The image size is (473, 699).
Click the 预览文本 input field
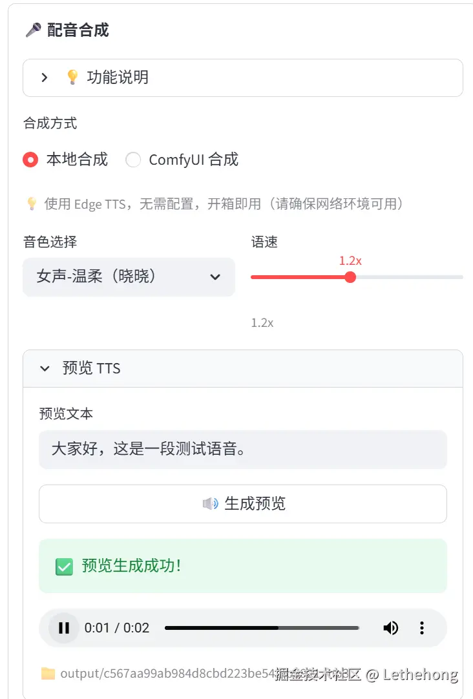243,450
